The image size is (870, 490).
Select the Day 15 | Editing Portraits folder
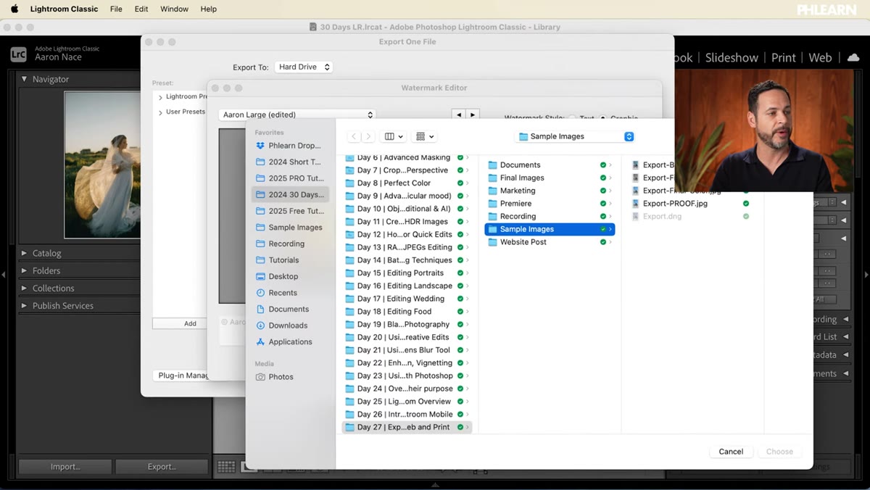pos(407,273)
